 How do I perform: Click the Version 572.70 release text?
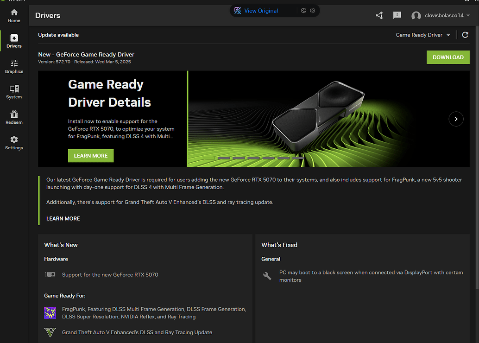click(x=84, y=62)
